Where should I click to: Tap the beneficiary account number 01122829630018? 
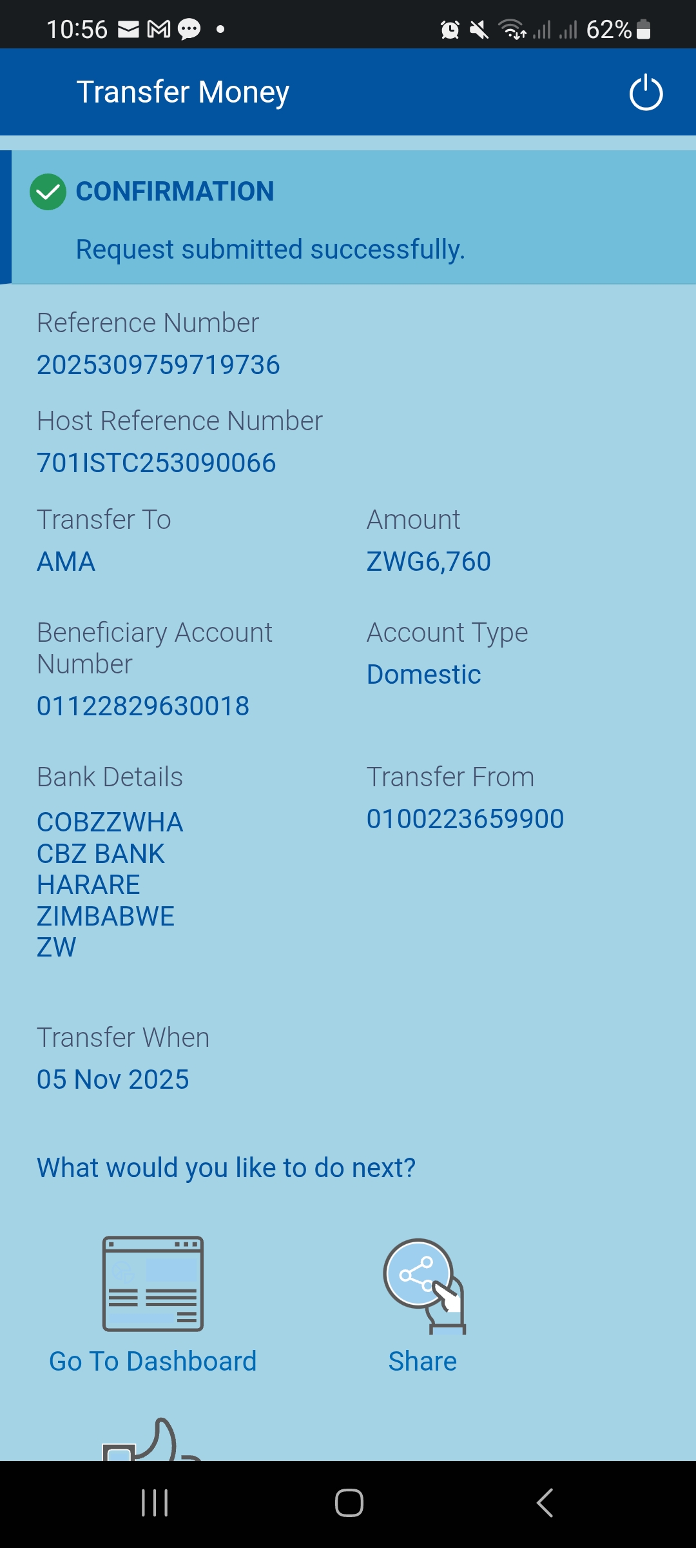[143, 706]
